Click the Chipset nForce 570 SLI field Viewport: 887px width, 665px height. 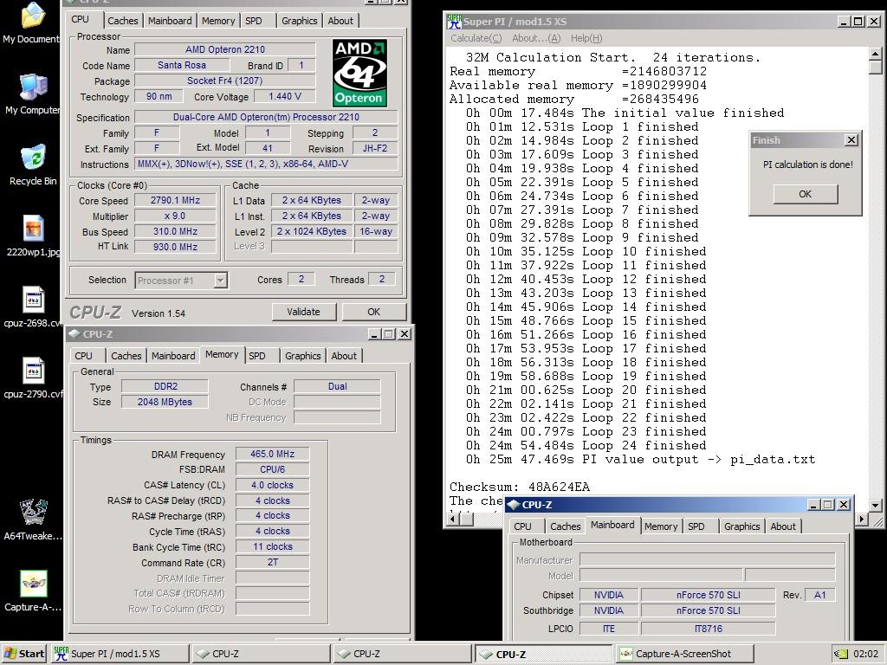(709, 595)
